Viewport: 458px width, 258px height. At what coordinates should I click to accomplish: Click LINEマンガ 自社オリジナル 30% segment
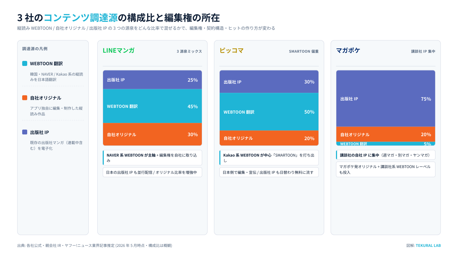(x=152, y=134)
